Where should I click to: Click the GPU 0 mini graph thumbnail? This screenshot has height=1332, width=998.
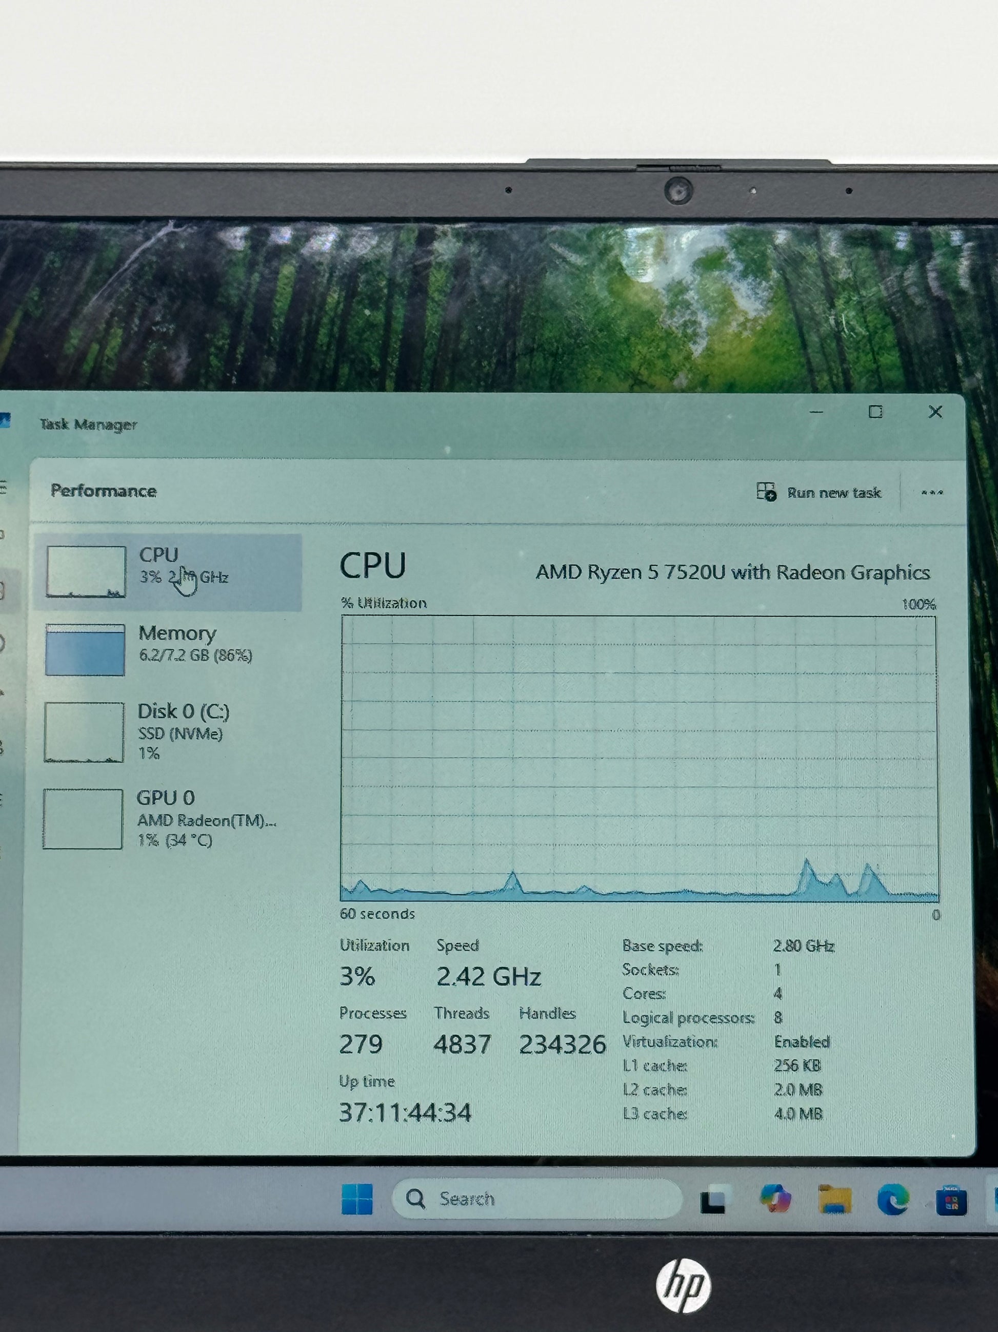[83, 818]
